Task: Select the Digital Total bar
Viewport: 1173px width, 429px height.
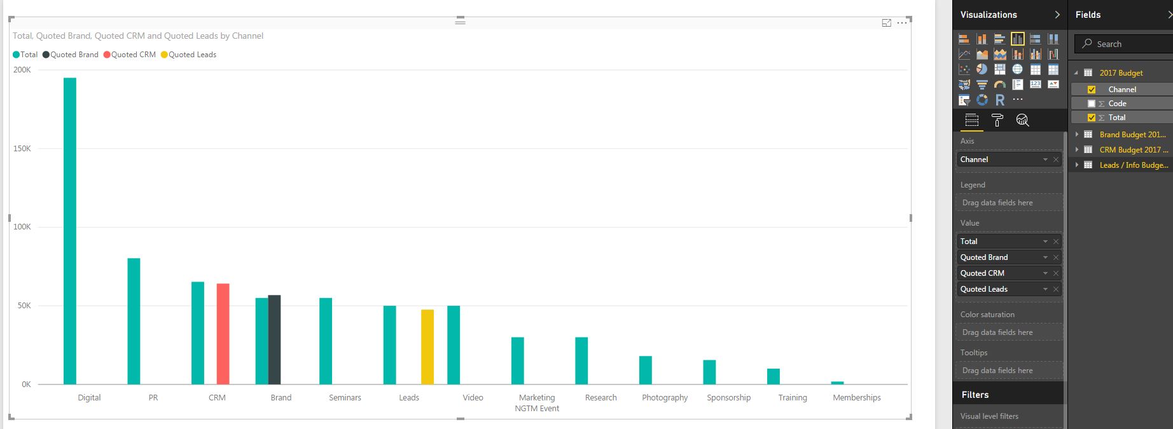Action: pos(70,231)
